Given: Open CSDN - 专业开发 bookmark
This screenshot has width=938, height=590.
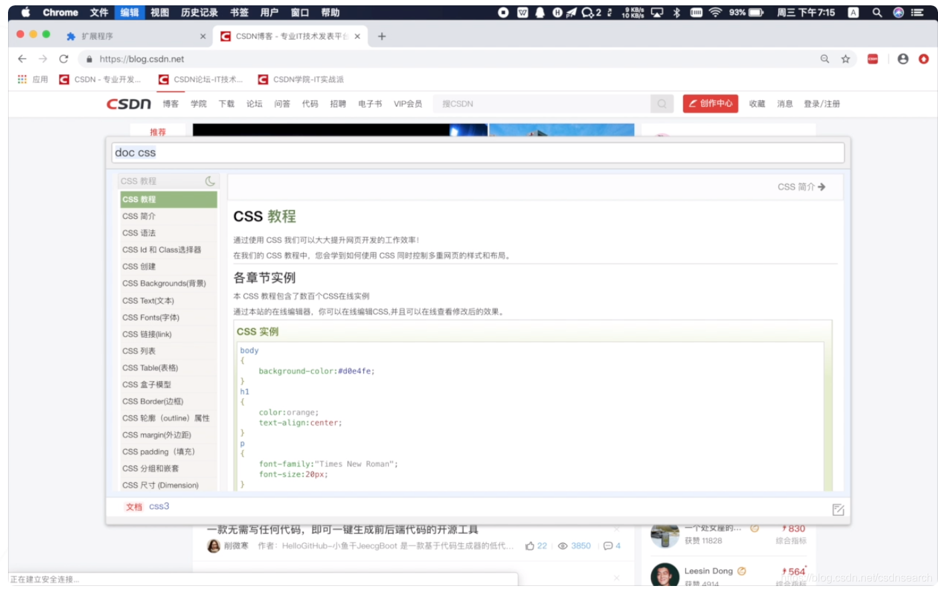Looking at the screenshot, I should point(100,79).
